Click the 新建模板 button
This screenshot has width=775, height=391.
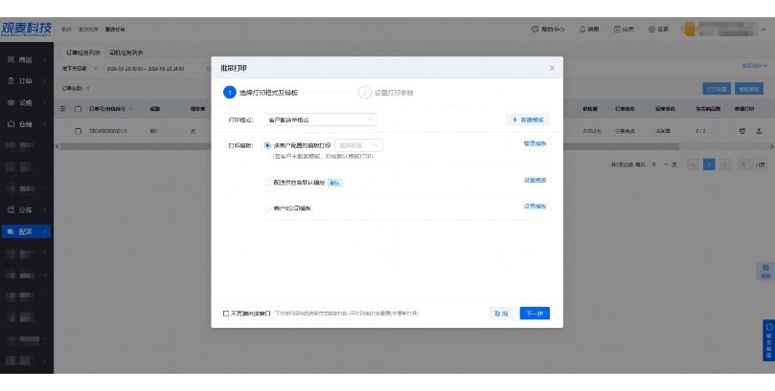pos(528,119)
